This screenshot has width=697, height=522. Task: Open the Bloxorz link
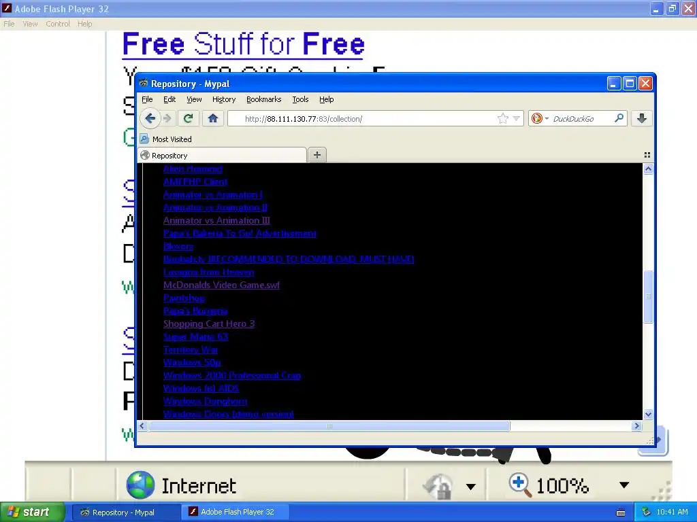[178, 246]
